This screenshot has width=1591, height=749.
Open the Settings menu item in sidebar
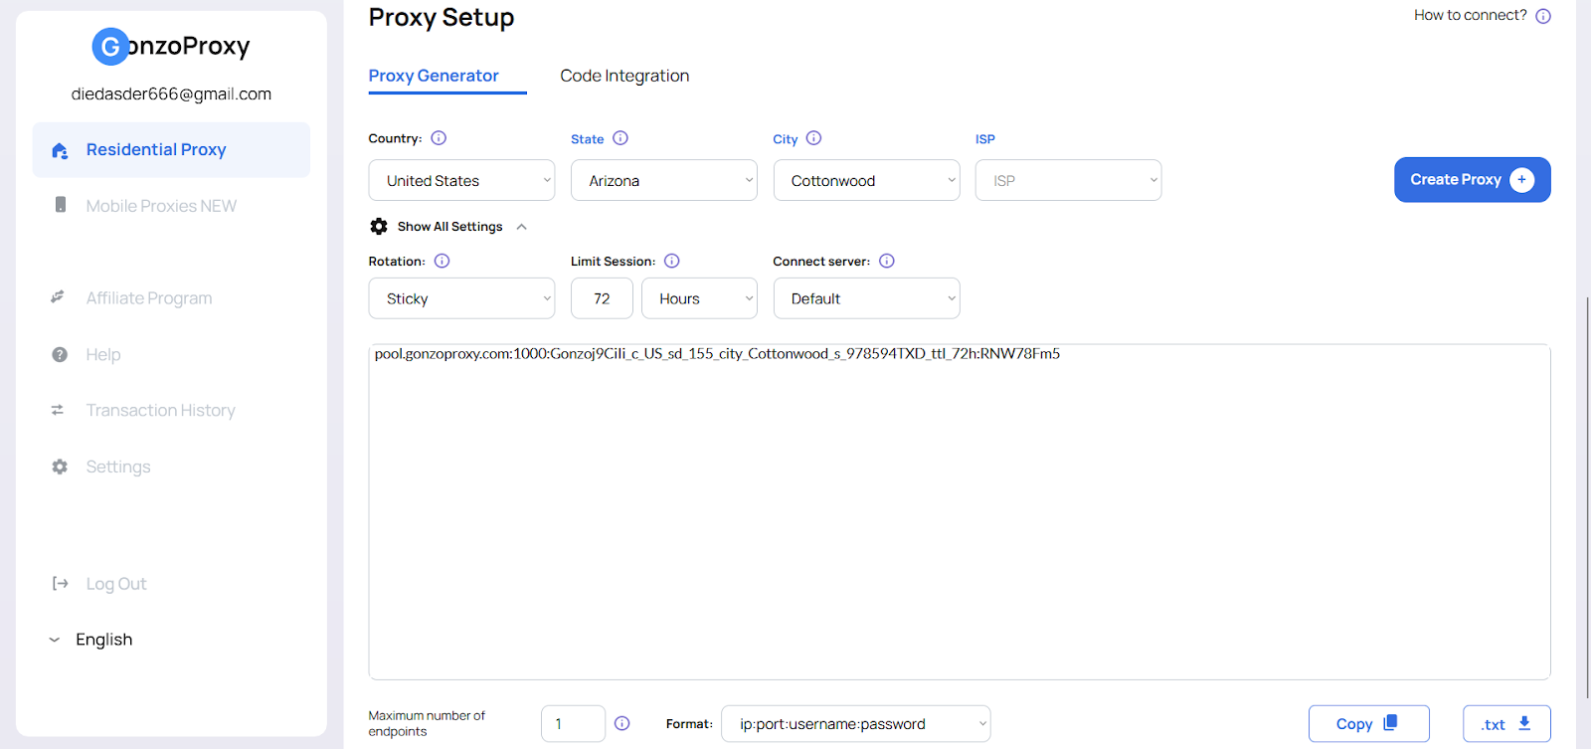tap(118, 467)
